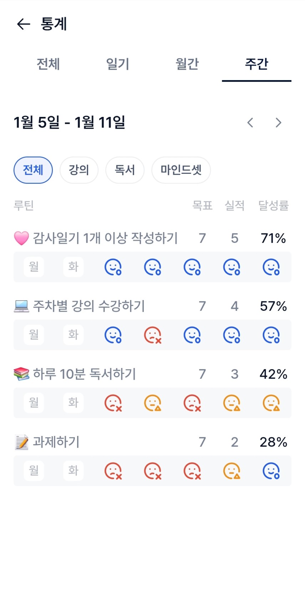Filter routines by 독서 chip
This screenshot has height=599, width=305.
[x=125, y=170]
